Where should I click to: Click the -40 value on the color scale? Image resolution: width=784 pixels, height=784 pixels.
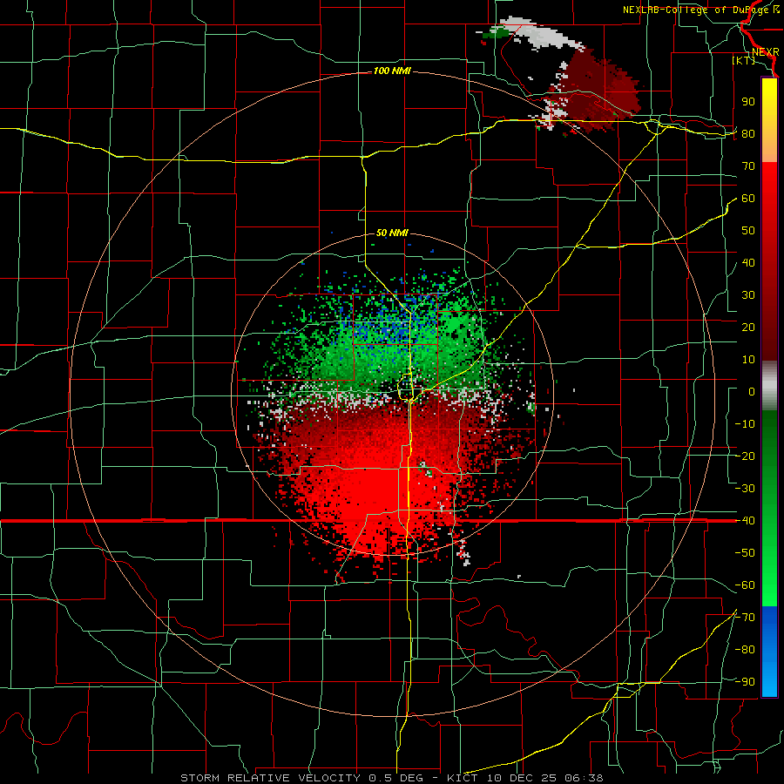tap(745, 521)
